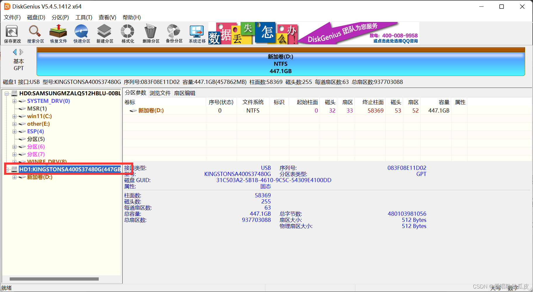Open the Search Partitions (搜索分区) tool
Screen dimensions: 533x292
click(35, 34)
